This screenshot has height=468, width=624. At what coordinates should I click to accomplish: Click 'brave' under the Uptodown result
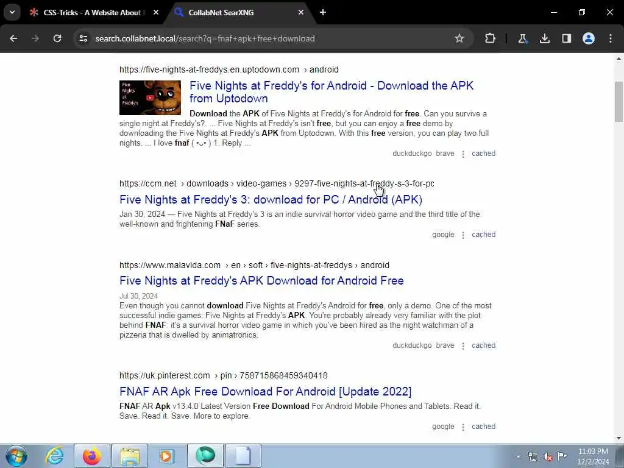click(x=445, y=153)
